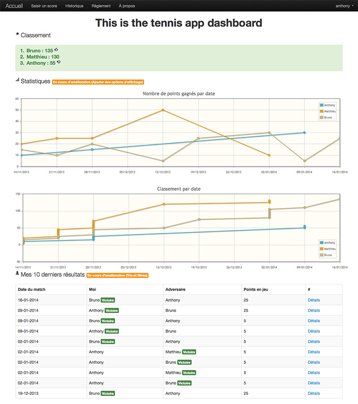
Task: Click the user icon beside Mes 10 derniers résultats
Action: [x=18, y=273]
